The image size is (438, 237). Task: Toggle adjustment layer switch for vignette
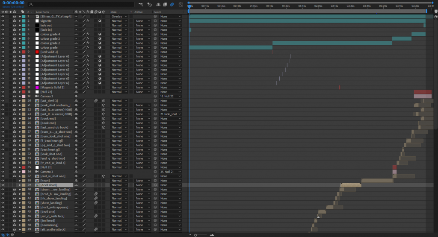tap(100, 21)
